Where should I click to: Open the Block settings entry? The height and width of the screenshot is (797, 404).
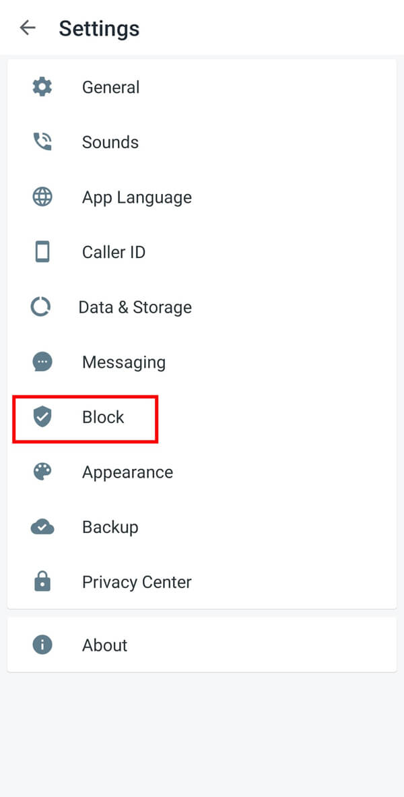pyautogui.click(x=103, y=417)
